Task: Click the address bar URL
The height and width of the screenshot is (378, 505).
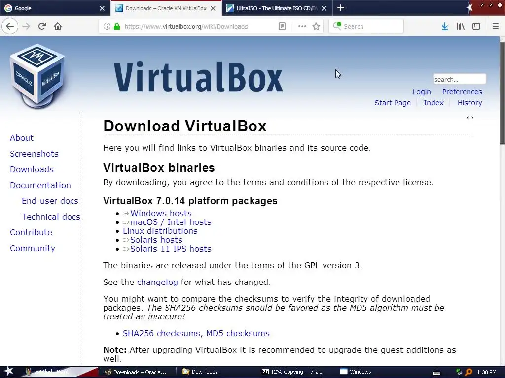Action: [x=186, y=27]
